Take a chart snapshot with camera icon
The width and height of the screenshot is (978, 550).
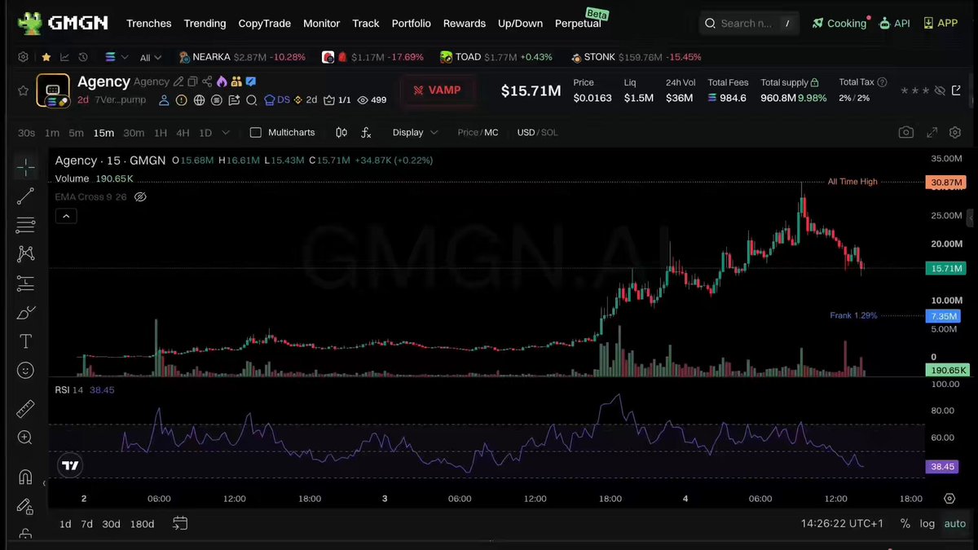coord(905,132)
